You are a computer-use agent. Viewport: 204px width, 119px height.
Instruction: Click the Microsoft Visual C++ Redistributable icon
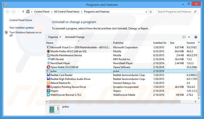pos(48,47)
